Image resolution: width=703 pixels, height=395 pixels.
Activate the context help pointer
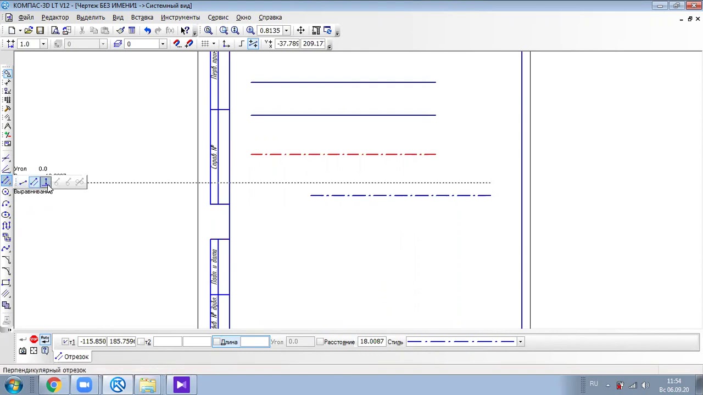point(185,30)
